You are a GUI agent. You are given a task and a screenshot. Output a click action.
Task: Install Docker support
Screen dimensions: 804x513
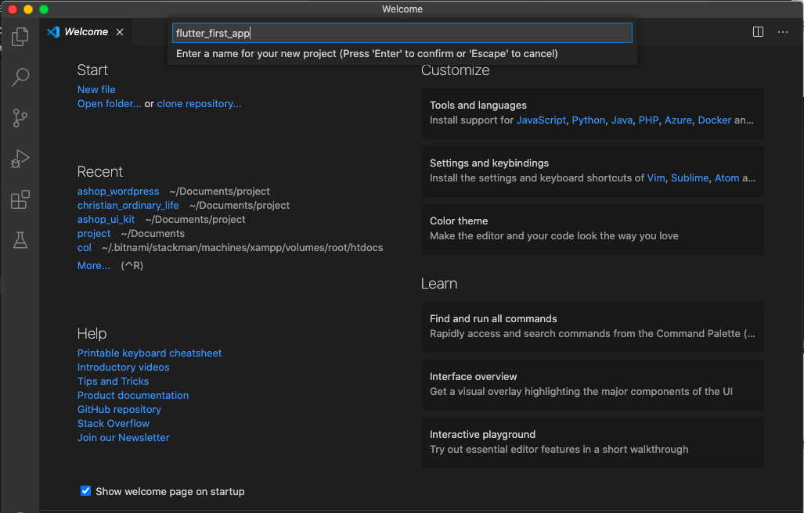tap(714, 120)
